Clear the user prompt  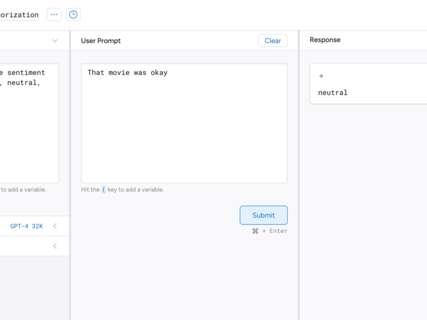point(273,41)
